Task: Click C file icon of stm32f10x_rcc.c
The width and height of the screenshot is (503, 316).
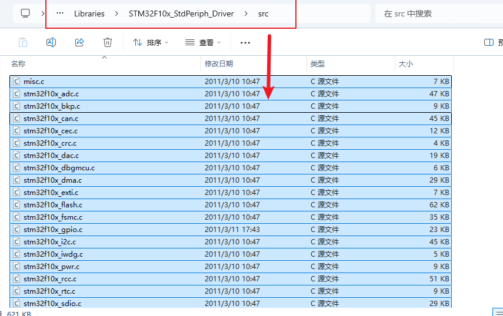Action: (x=16, y=278)
